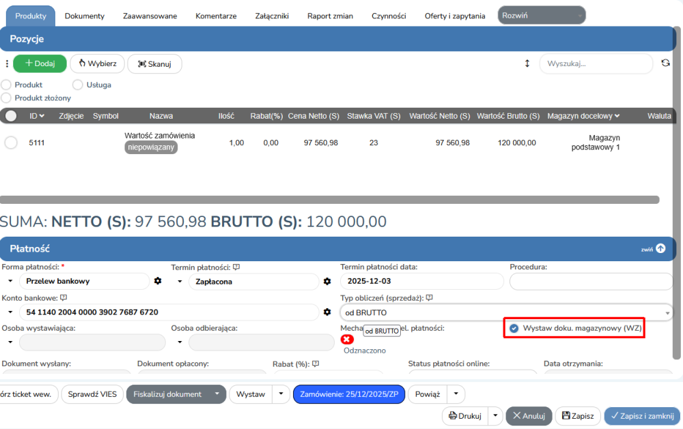Select the Usługa radio button
The width and height of the screenshot is (683, 429).
coord(77,85)
